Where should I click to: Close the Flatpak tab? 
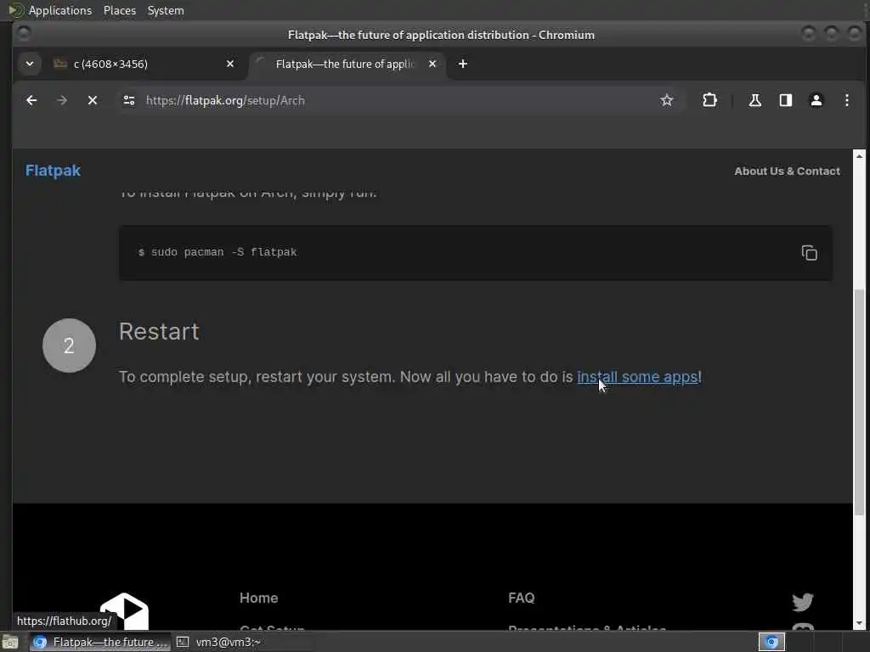point(432,64)
